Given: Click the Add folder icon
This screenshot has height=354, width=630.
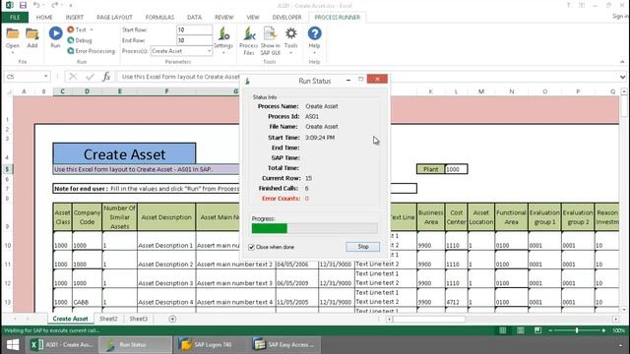Looking at the screenshot, I should pos(32,34).
